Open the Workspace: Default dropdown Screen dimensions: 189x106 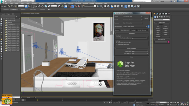click(27, 1)
